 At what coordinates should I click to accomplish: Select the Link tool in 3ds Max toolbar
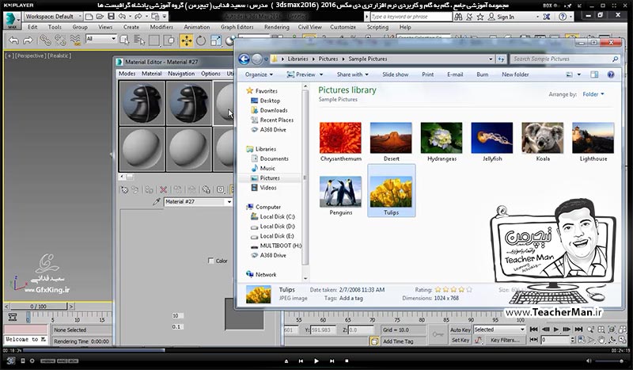[45, 40]
